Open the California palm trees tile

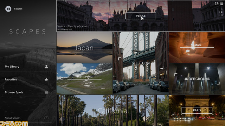(112, 111)
